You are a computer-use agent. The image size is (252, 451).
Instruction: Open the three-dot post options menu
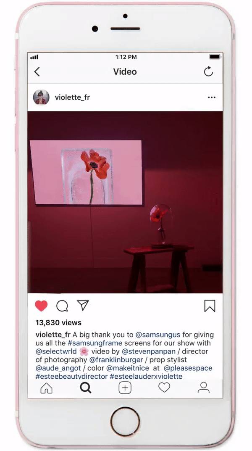point(212,98)
